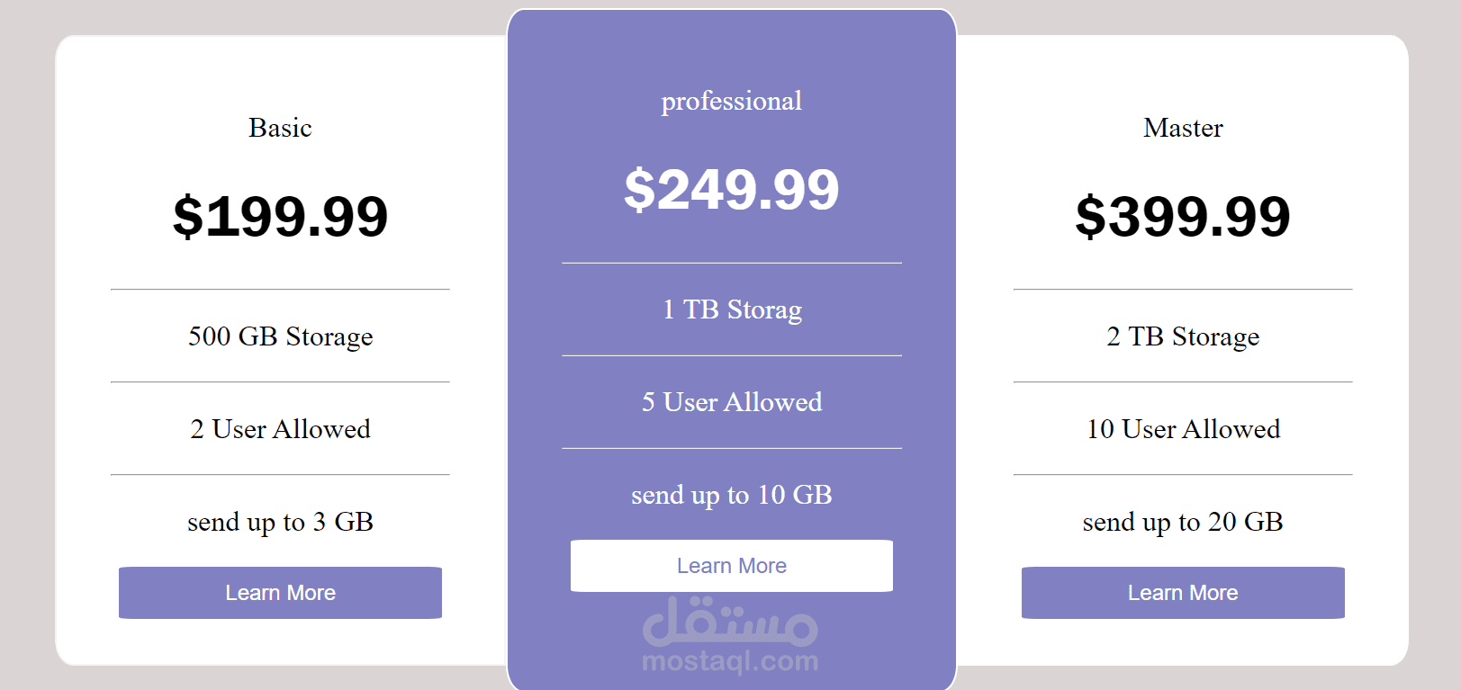Click the send up to 20 GB text
1461x690 pixels.
click(1182, 522)
